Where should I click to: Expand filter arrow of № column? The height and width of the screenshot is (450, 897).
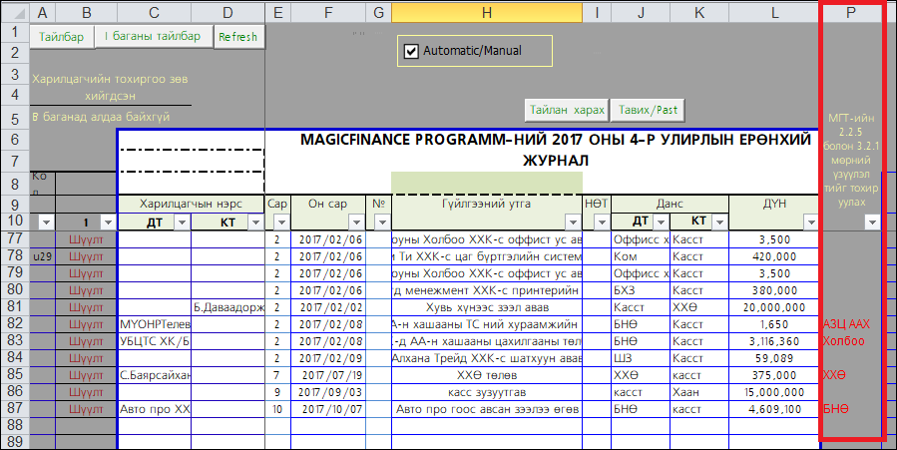pyautogui.click(x=380, y=222)
